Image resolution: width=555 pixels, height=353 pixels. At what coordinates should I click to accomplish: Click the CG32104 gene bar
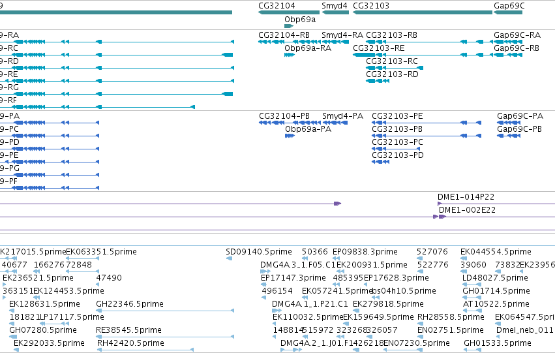pyautogui.click(x=289, y=12)
